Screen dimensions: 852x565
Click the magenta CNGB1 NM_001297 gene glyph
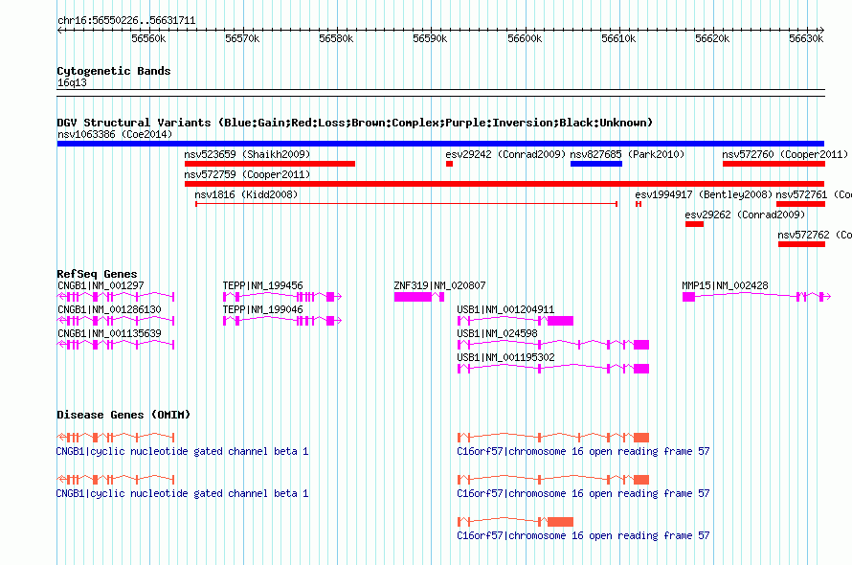click(116, 296)
